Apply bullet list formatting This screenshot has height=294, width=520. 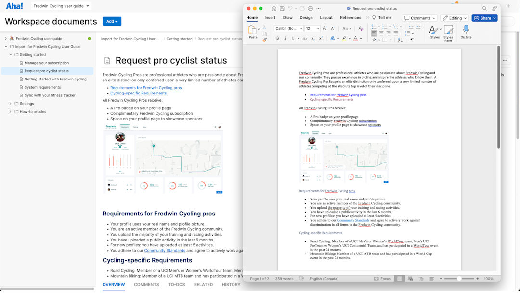click(x=375, y=27)
